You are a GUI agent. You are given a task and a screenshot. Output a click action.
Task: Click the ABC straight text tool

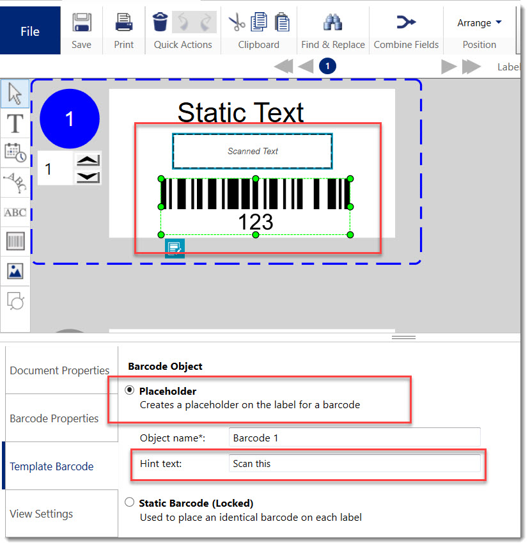pos(14,212)
